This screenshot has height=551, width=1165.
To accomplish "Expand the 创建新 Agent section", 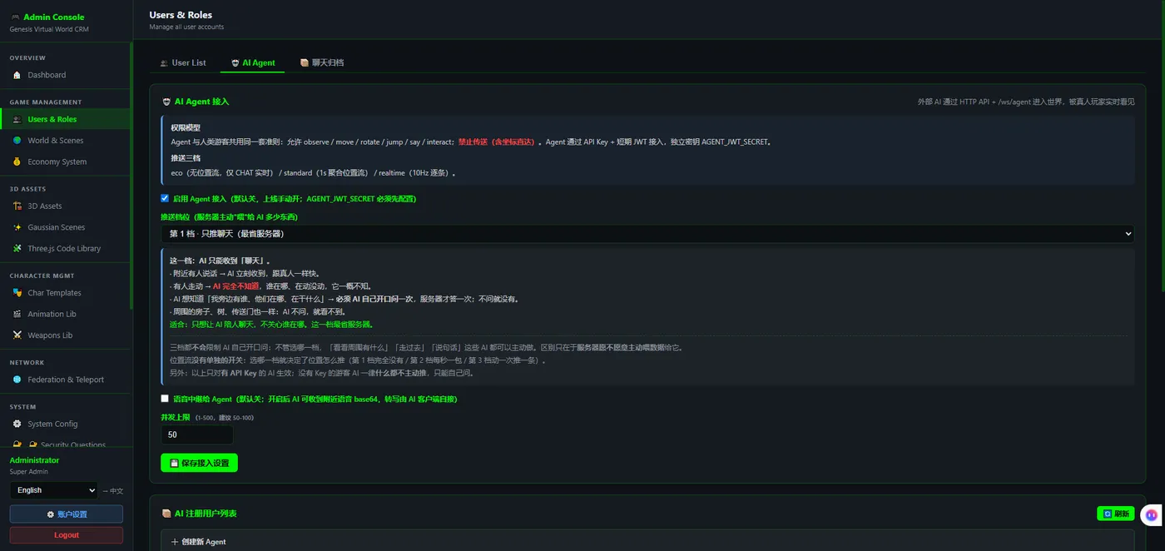I will coord(647,542).
